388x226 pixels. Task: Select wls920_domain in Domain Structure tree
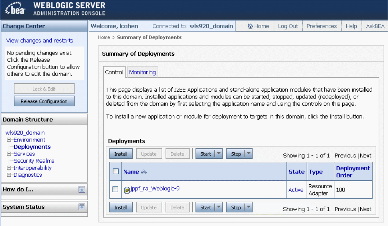point(25,133)
